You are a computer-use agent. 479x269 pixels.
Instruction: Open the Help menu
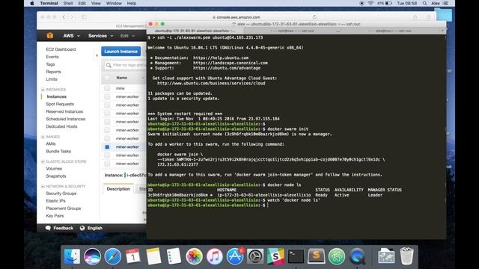pyautogui.click(x=132, y=3)
